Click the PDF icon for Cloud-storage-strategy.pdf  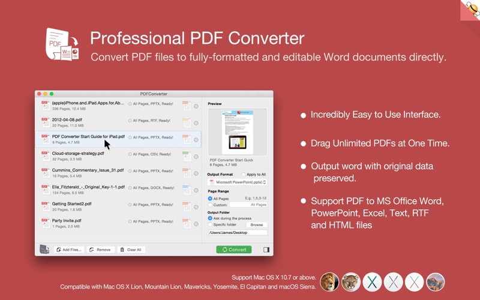[46, 156]
